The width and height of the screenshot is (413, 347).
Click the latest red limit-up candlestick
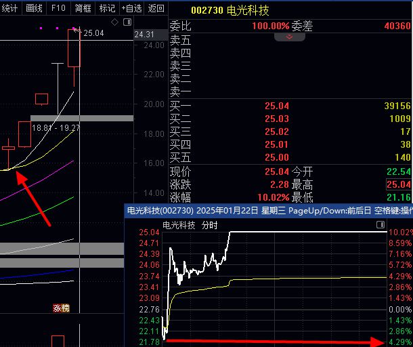(74, 48)
